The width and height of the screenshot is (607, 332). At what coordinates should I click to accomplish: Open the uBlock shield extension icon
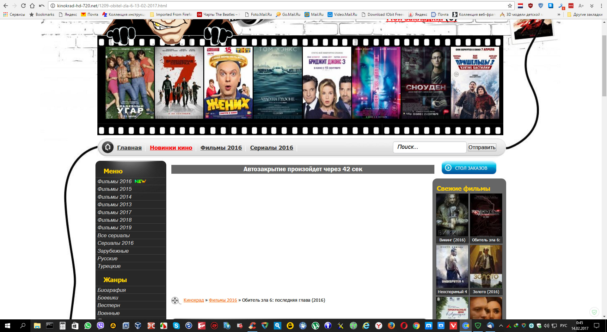tap(530, 6)
